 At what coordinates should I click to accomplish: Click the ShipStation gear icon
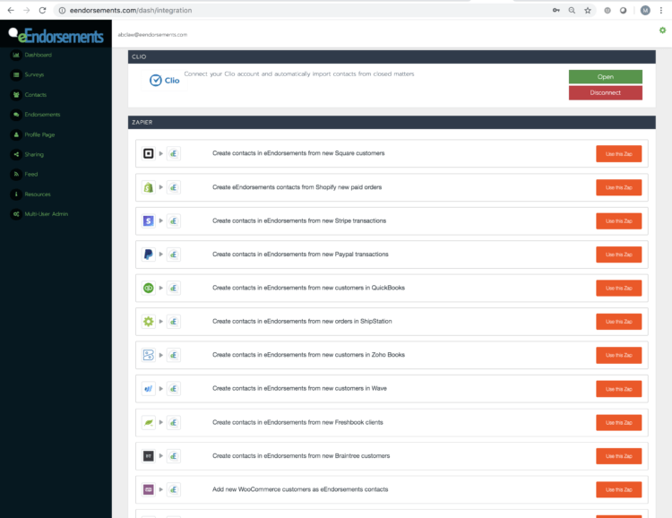tap(148, 322)
